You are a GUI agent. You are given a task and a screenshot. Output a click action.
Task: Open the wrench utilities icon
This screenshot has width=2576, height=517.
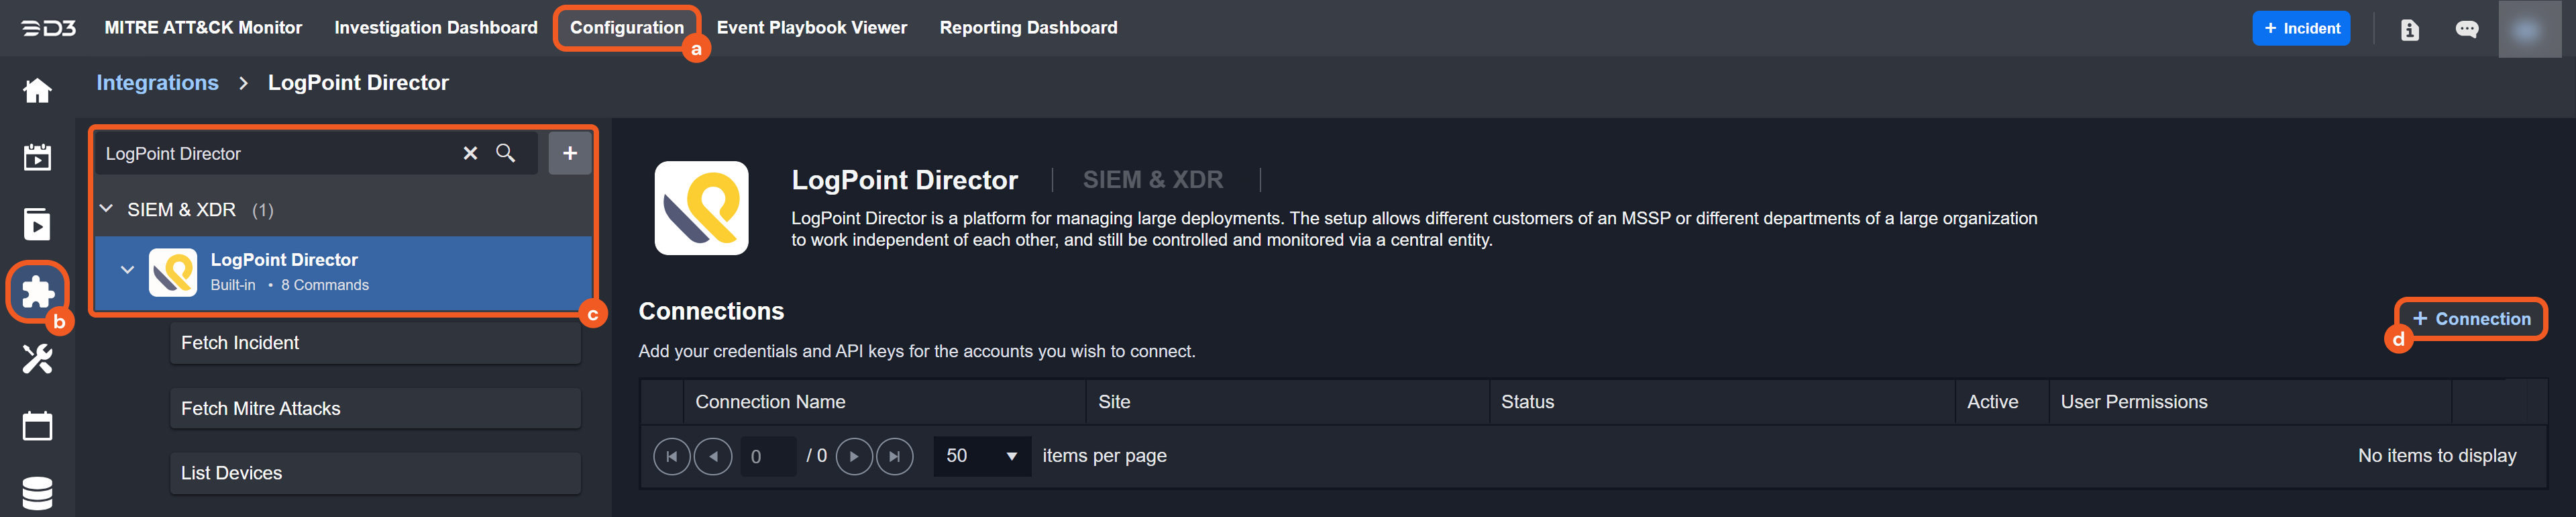(37, 358)
